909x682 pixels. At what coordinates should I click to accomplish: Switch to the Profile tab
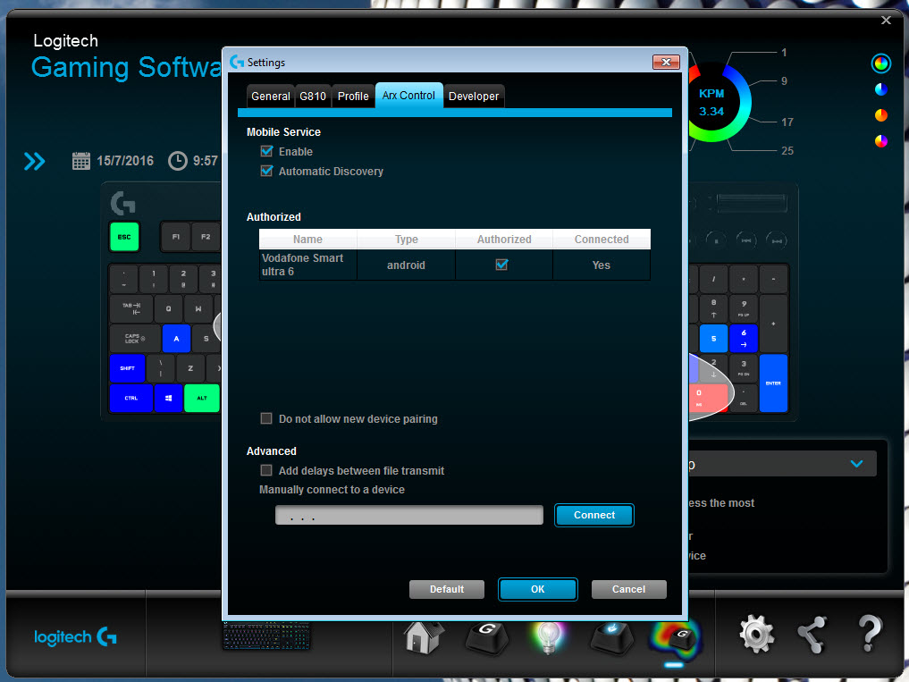coord(353,97)
